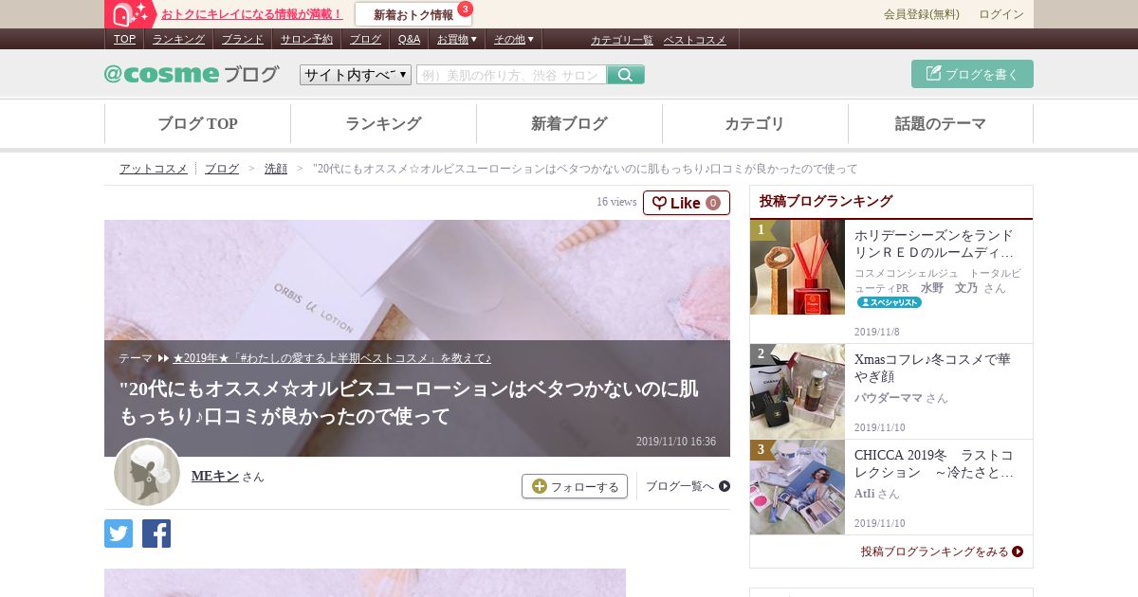1138x597 pixels.
Task: Click ブログ in dark navigation bar
Action: click(x=365, y=39)
